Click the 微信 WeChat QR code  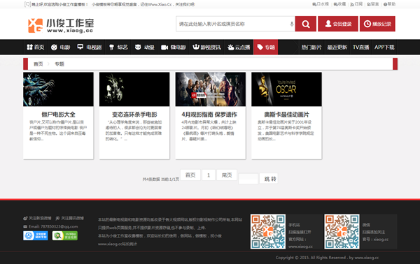342,231
